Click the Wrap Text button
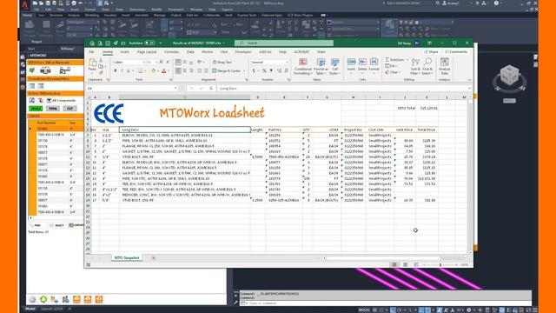This screenshot has height=313, width=556. tap(222, 62)
